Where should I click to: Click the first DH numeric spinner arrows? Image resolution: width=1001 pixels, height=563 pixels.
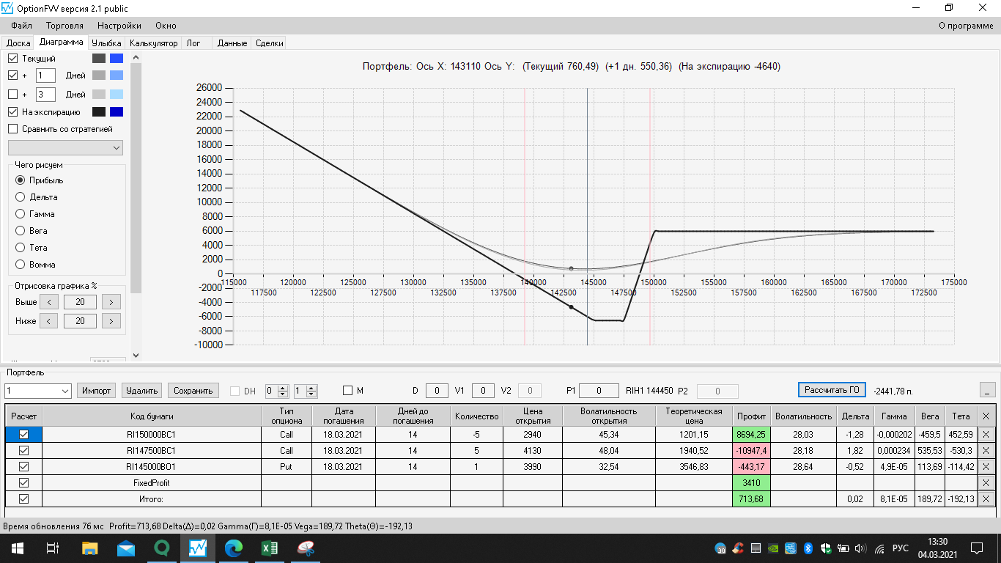click(284, 391)
